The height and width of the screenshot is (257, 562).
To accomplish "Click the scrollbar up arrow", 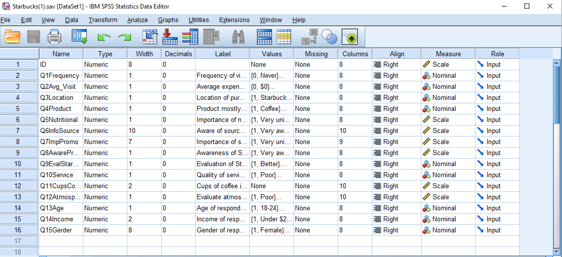I will (x=556, y=63).
